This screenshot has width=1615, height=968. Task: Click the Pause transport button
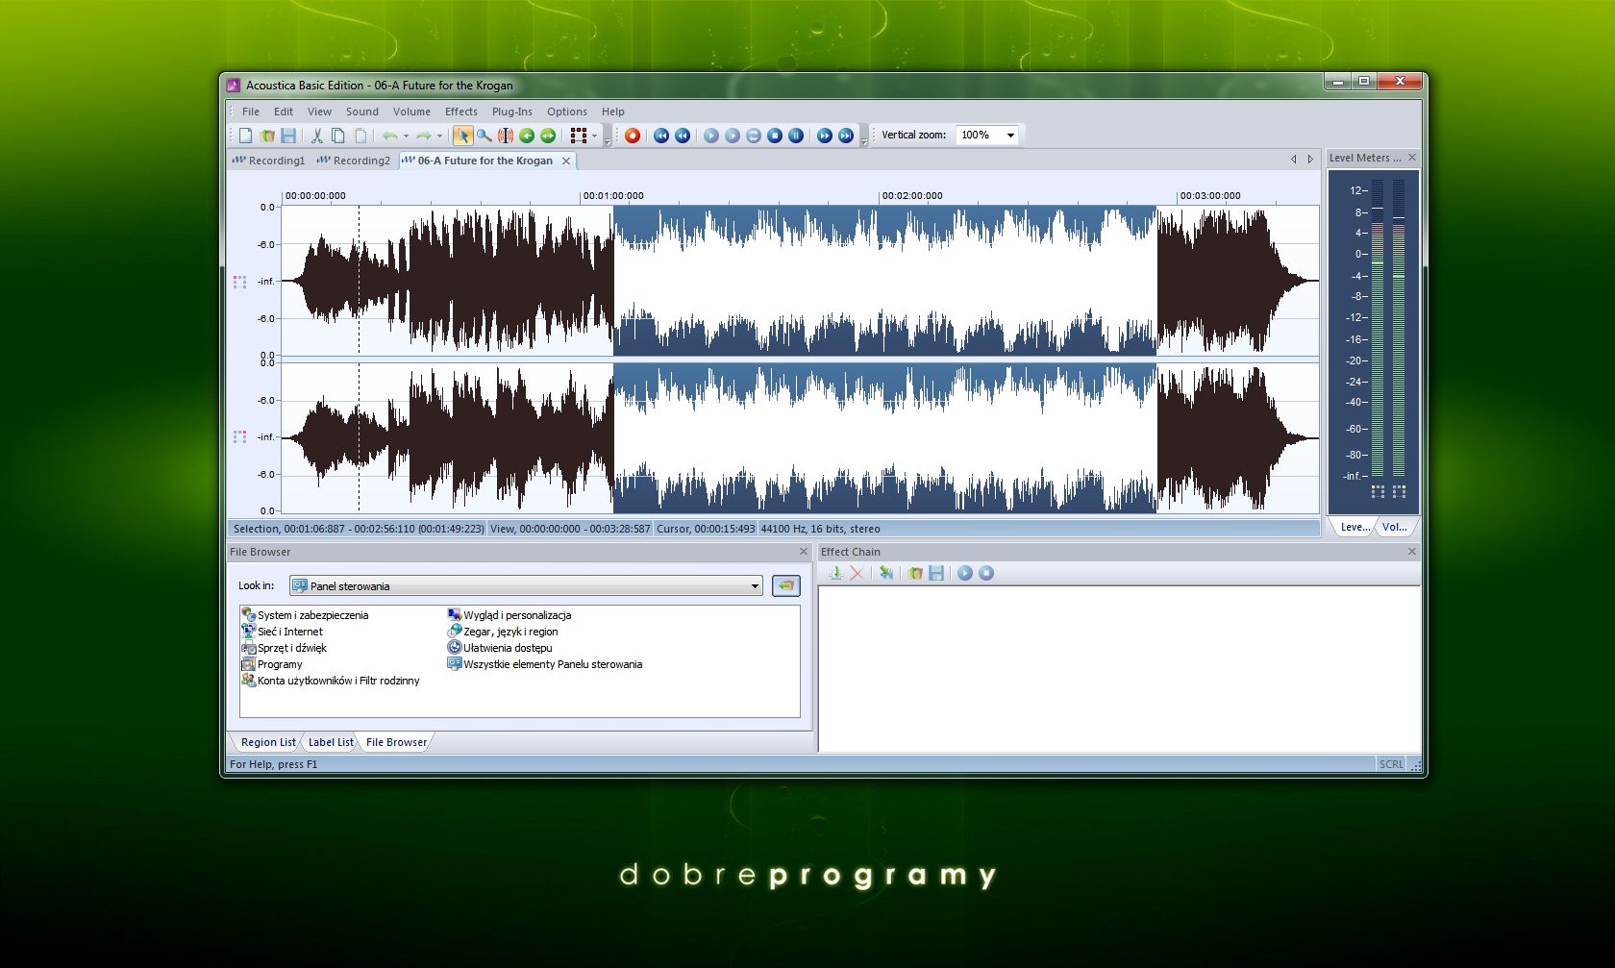pyautogui.click(x=796, y=136)
